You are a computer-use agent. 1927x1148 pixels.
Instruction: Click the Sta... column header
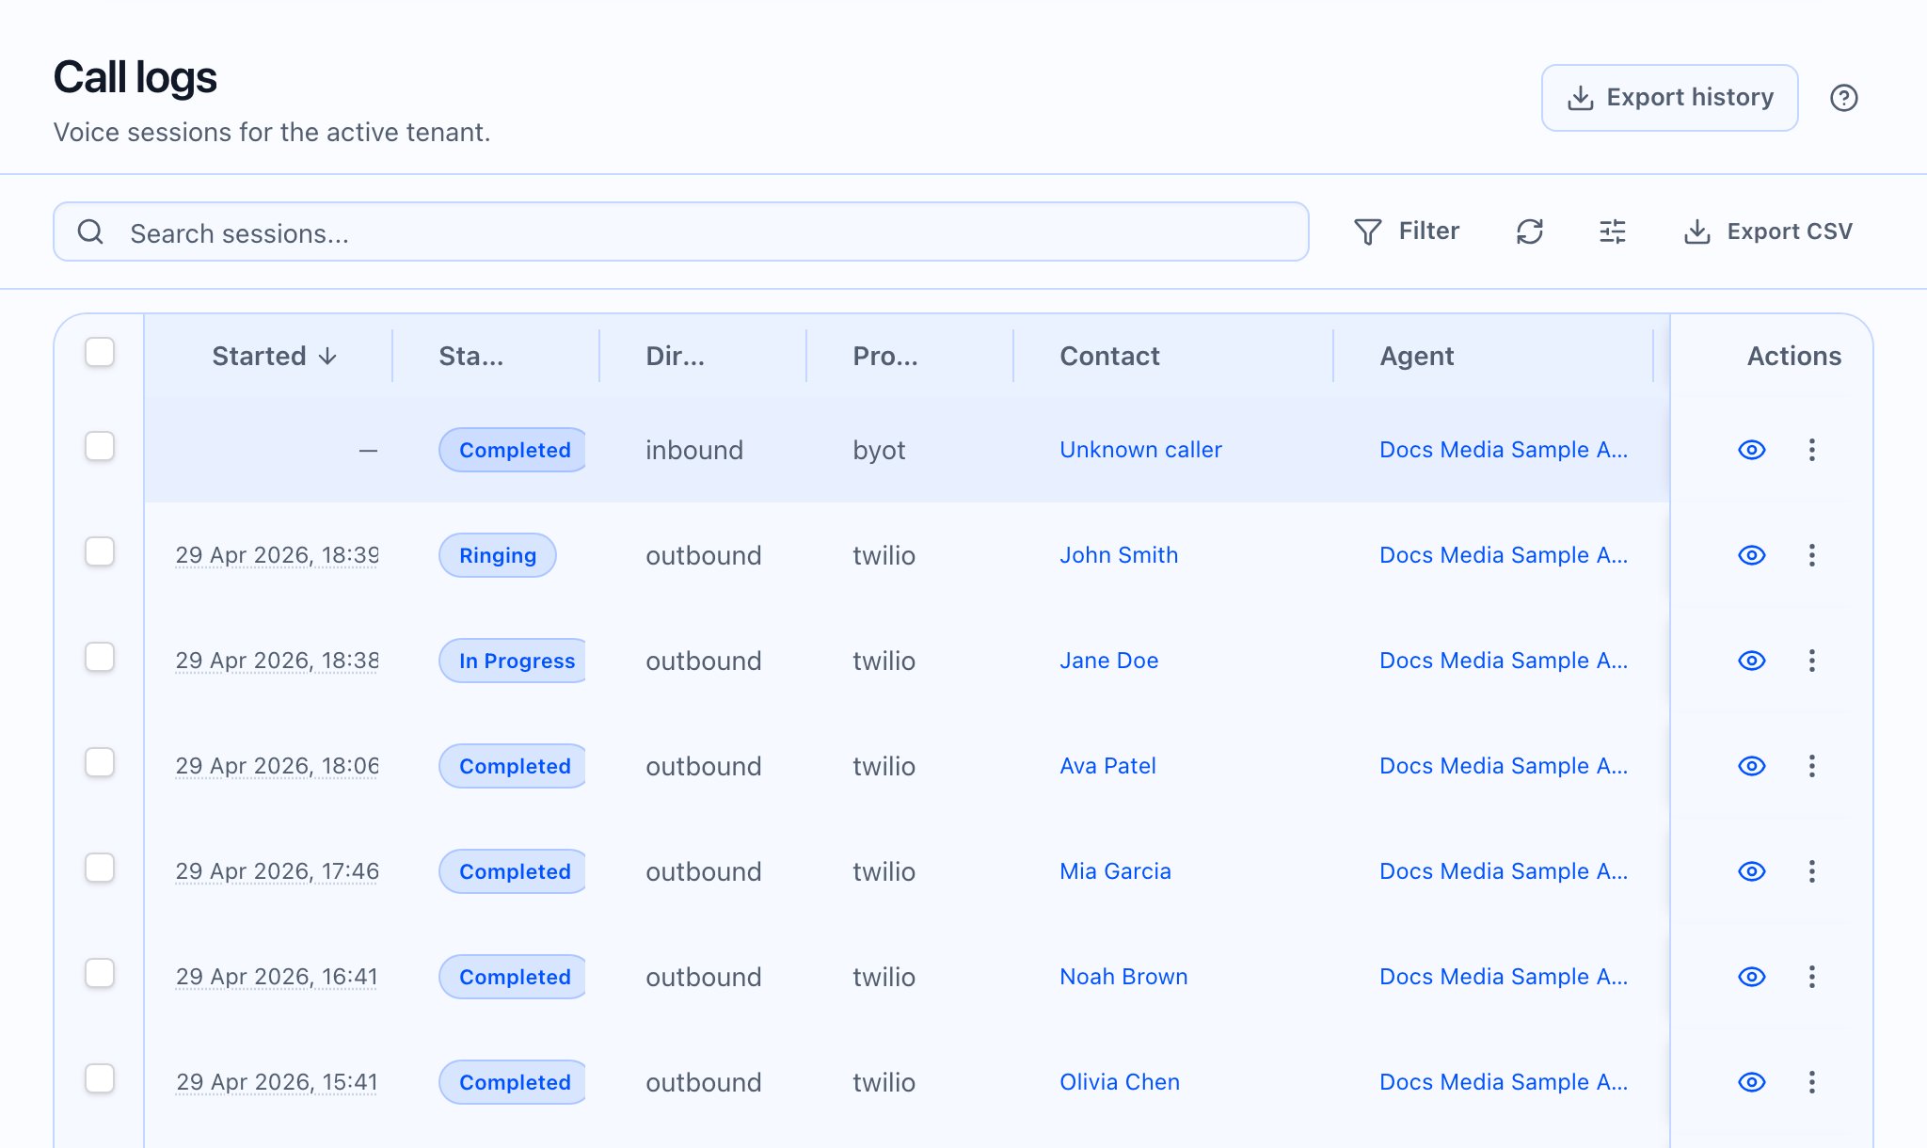pos(470,356)
